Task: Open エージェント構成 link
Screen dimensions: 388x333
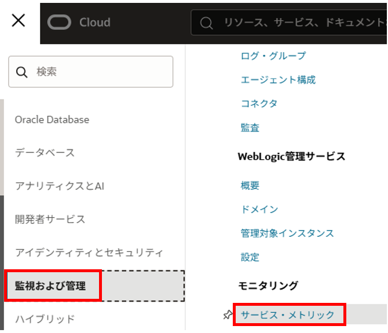Action: tap(278, 80)
